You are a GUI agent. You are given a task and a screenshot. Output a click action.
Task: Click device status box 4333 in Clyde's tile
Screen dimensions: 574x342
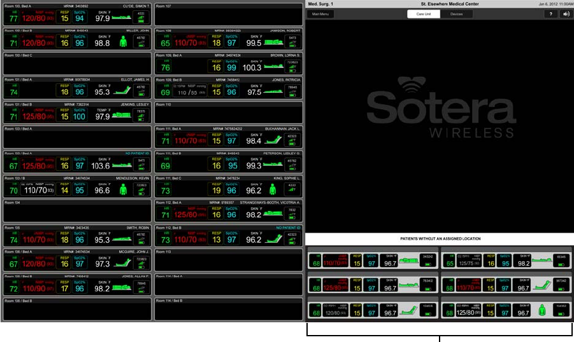coord(141,17)
